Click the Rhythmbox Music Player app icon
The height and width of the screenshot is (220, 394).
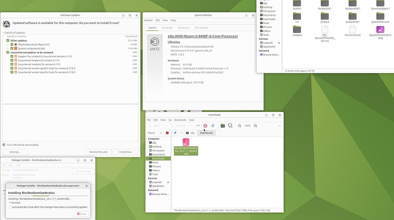tap(16, 44)
